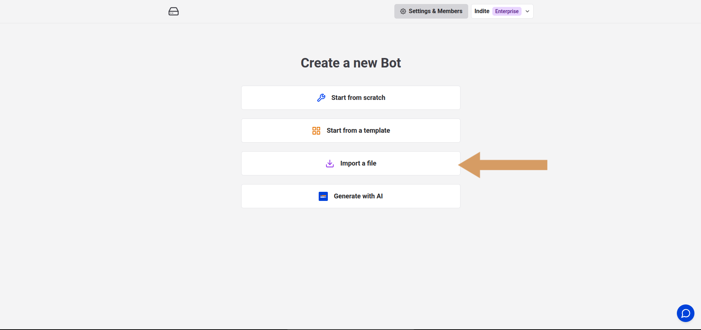This screenshot has height=330, width=701.
Task: Open the app logo at the top
Action: coord(173,11)
